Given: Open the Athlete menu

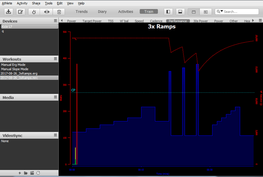Looking at the screenshot, I should [x=7, y=3].
